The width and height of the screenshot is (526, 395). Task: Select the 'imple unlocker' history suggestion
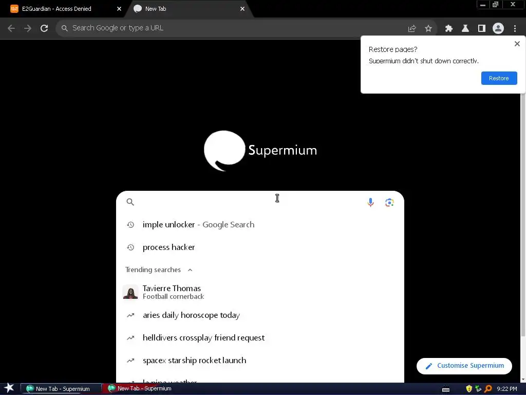[x=260, y=225]
